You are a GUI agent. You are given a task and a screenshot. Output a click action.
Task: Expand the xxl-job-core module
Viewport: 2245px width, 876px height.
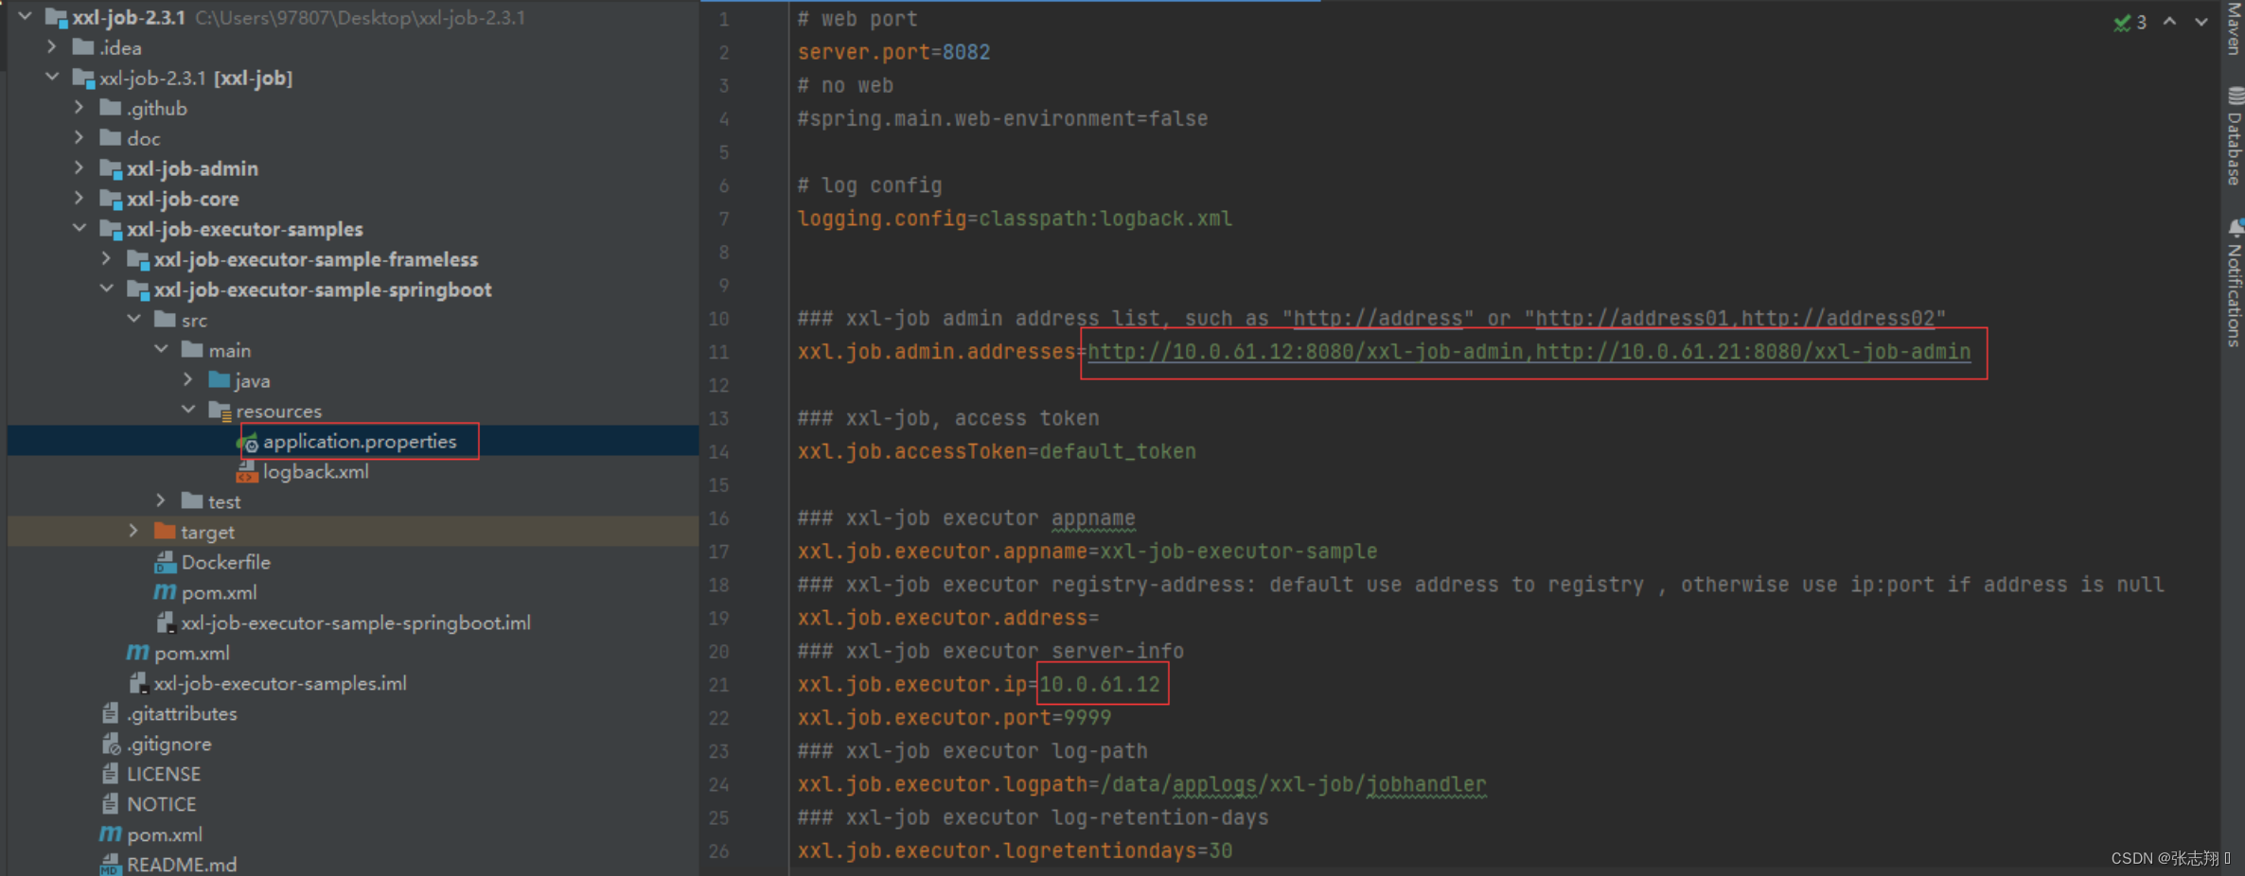coord(80,199)
